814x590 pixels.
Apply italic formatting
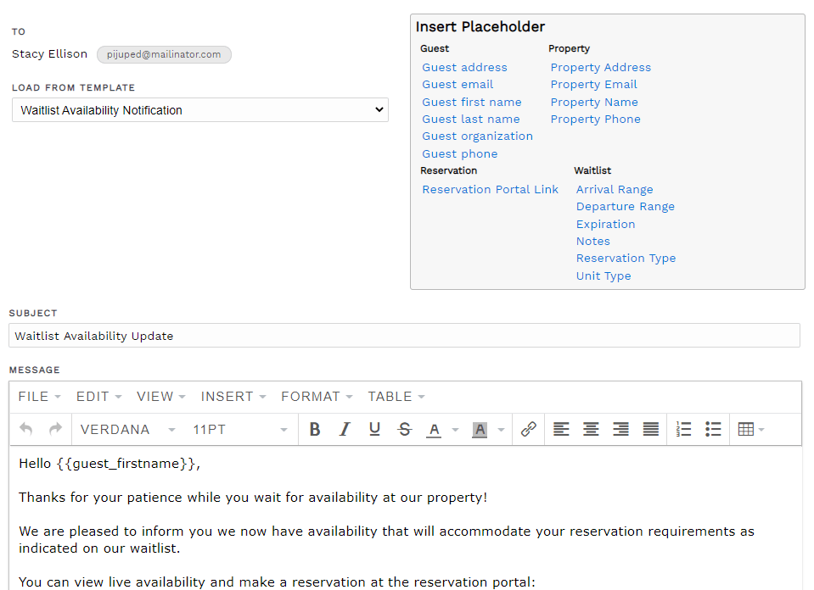[345, 429]
